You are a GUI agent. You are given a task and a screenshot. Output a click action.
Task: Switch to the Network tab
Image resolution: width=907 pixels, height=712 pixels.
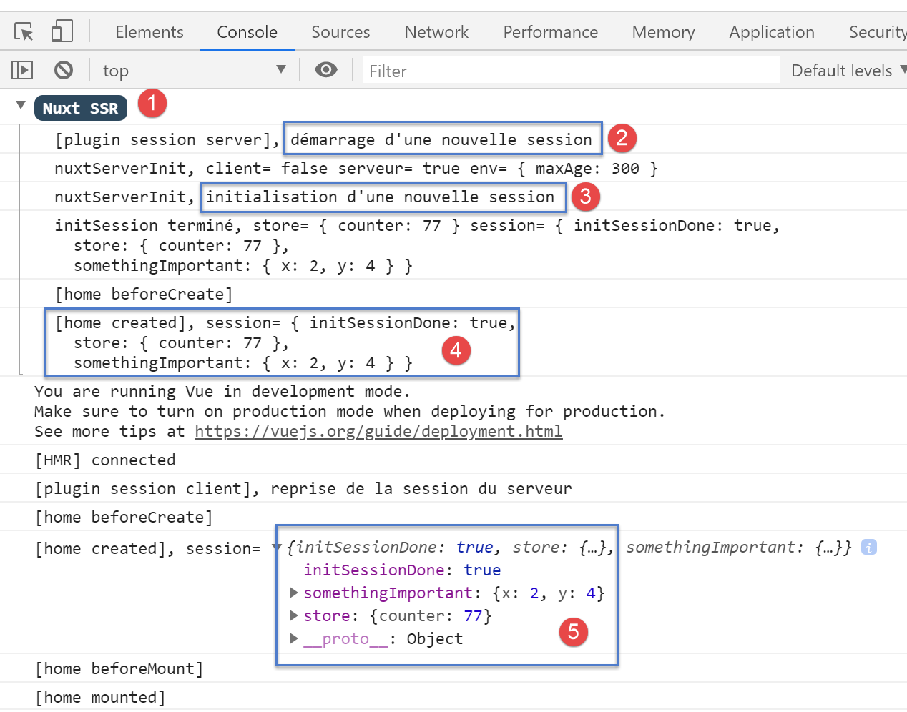click(x=436, y=32)
